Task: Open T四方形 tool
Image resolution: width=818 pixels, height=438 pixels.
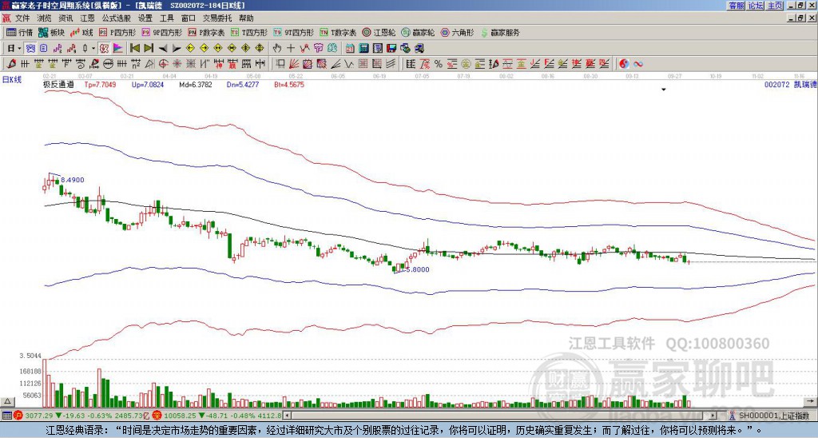Action: tap(249, 32)
